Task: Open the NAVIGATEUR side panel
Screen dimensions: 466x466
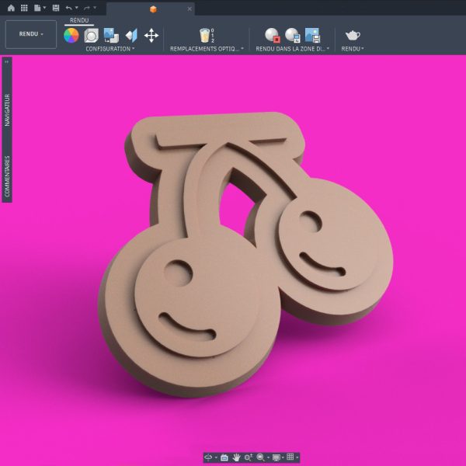Action: pos(7,110)
